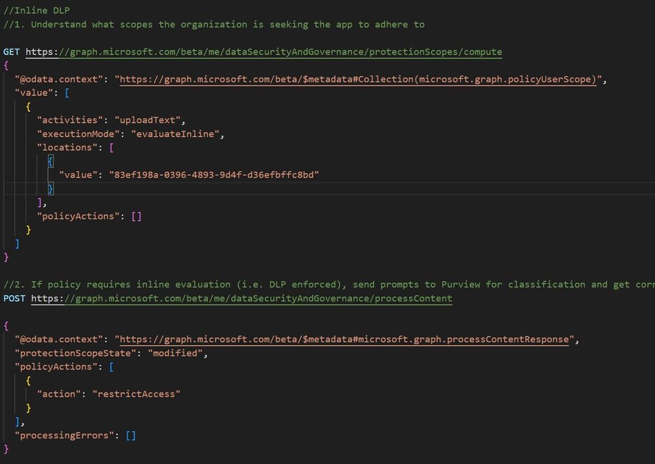Click the highlighted opening brace under "locations"
655x464 pixels.
[50, 161]
